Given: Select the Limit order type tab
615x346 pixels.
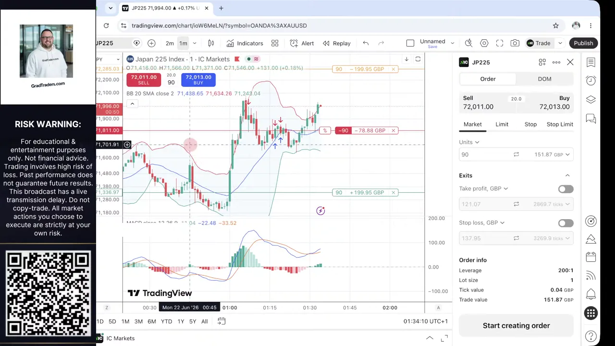Looking at the screenshot, I should (x=502, y=124).
